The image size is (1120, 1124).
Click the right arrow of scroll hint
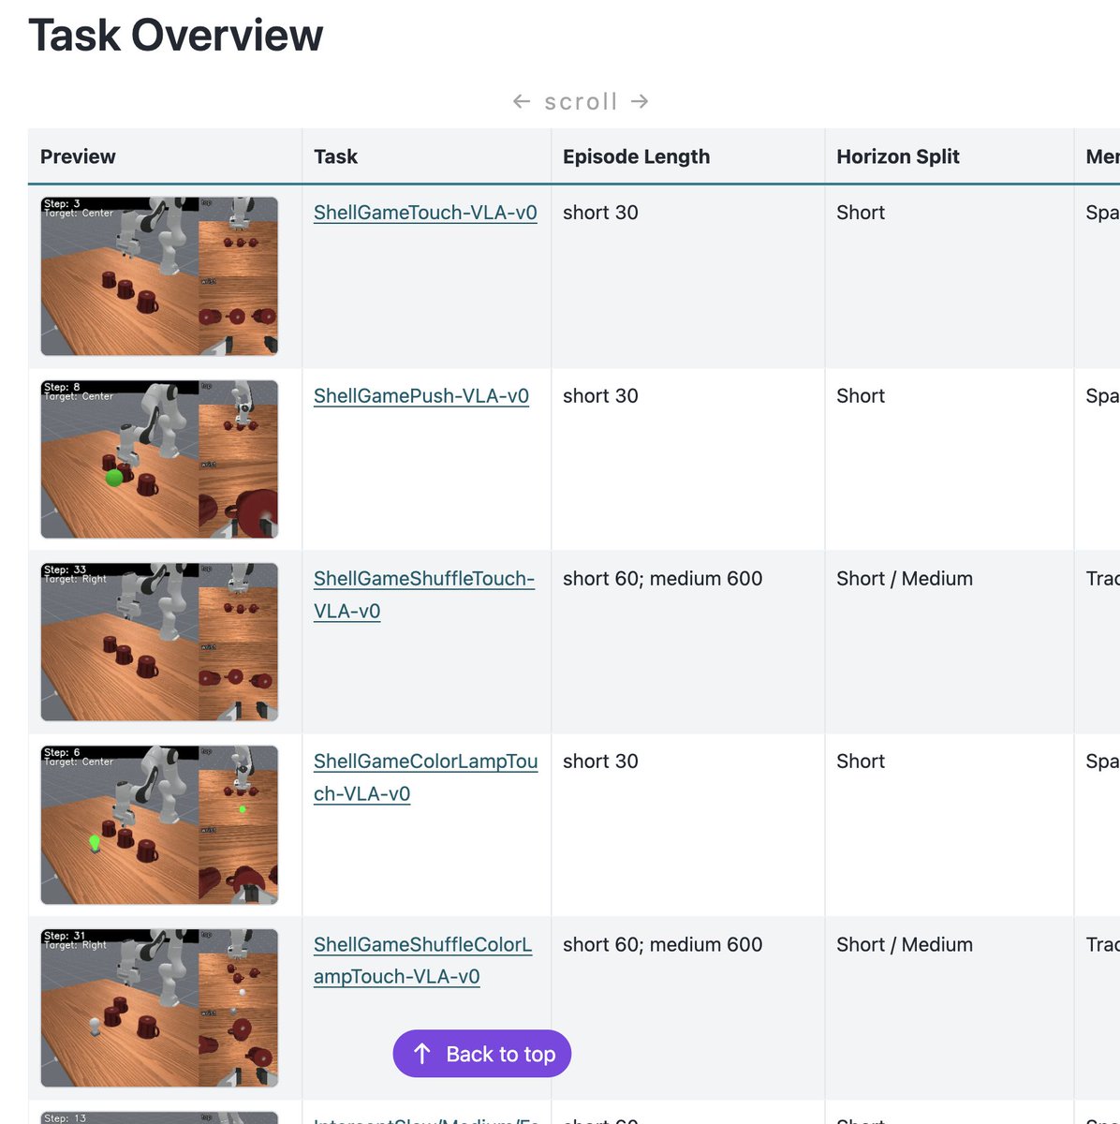point(640,101)
